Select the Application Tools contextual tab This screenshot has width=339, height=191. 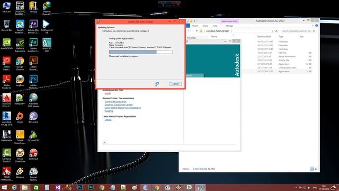point(229,21)
